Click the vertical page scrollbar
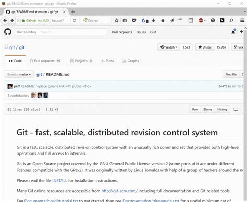The image size is (247, 202). pos(245,113)
